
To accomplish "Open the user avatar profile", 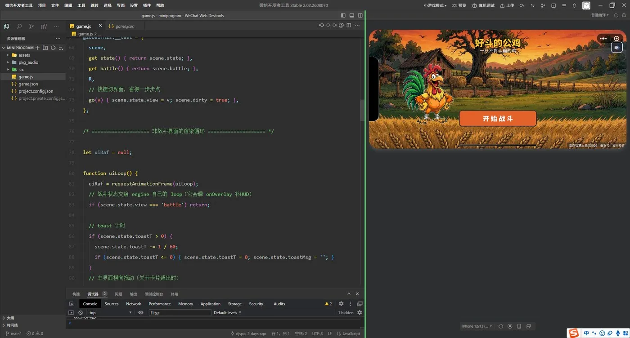I will coord(586,5).
